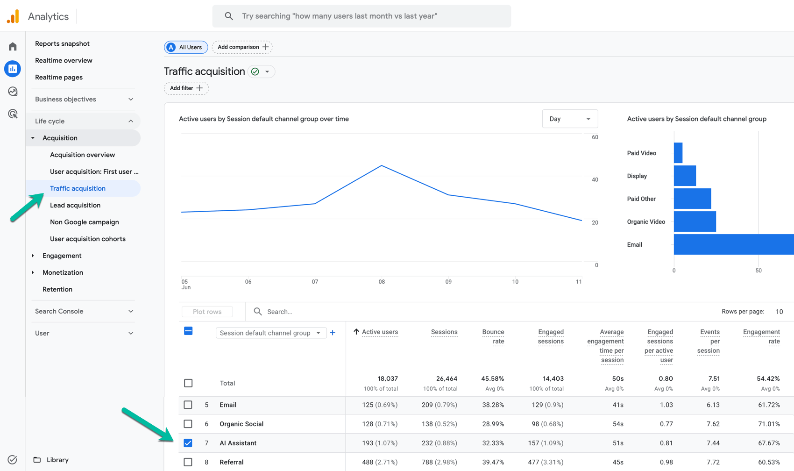Click the blue plus to add dimension
This screenshot has width=794, height=471.
click(333, 333)
